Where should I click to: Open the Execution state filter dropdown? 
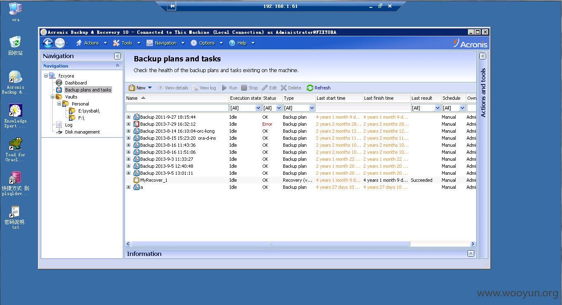tap(259, 108)
